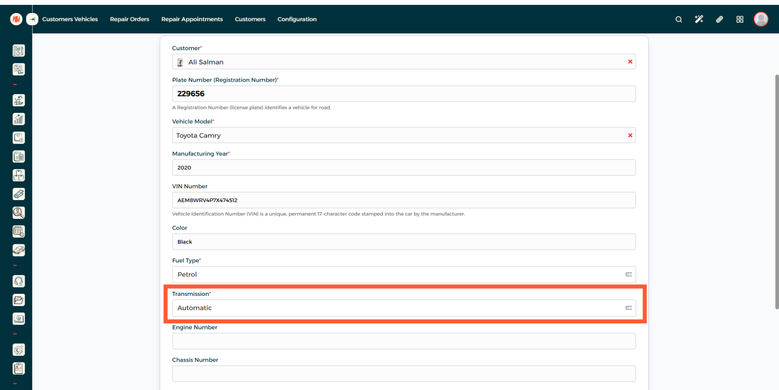Open the Vehicle Model field Toyota Camry

click(x=398, y=136)
